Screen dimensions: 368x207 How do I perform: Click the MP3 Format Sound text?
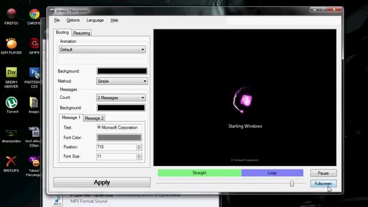point(89,201)
